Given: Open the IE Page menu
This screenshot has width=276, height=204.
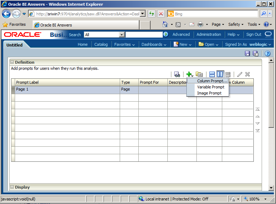Looking at the screenshot, I should (x=218, y=24).
